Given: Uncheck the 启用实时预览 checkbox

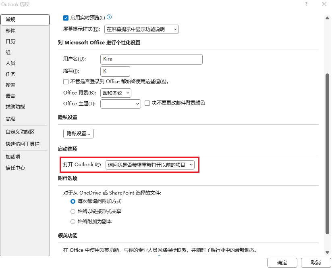Looking at the screenshot, I should pyautogui.click(x=66, y=18).
